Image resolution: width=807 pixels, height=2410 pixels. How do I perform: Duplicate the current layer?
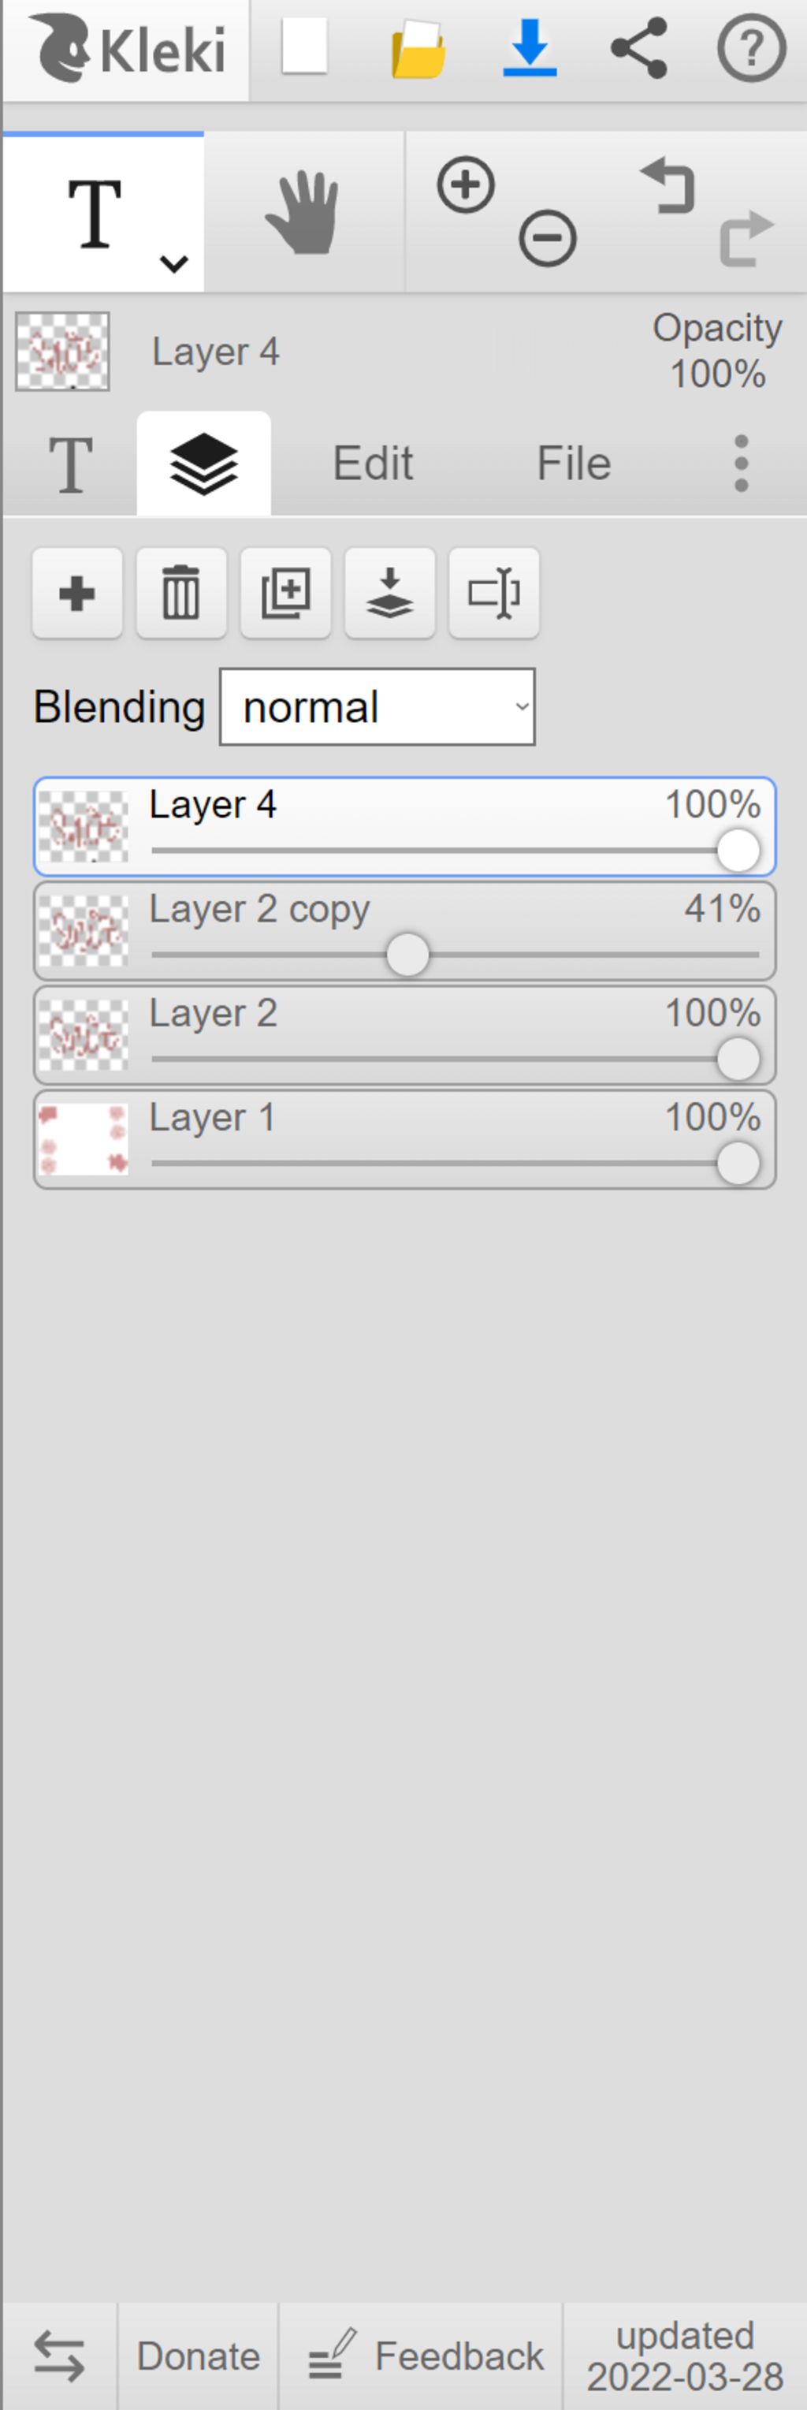pos(285,593)
